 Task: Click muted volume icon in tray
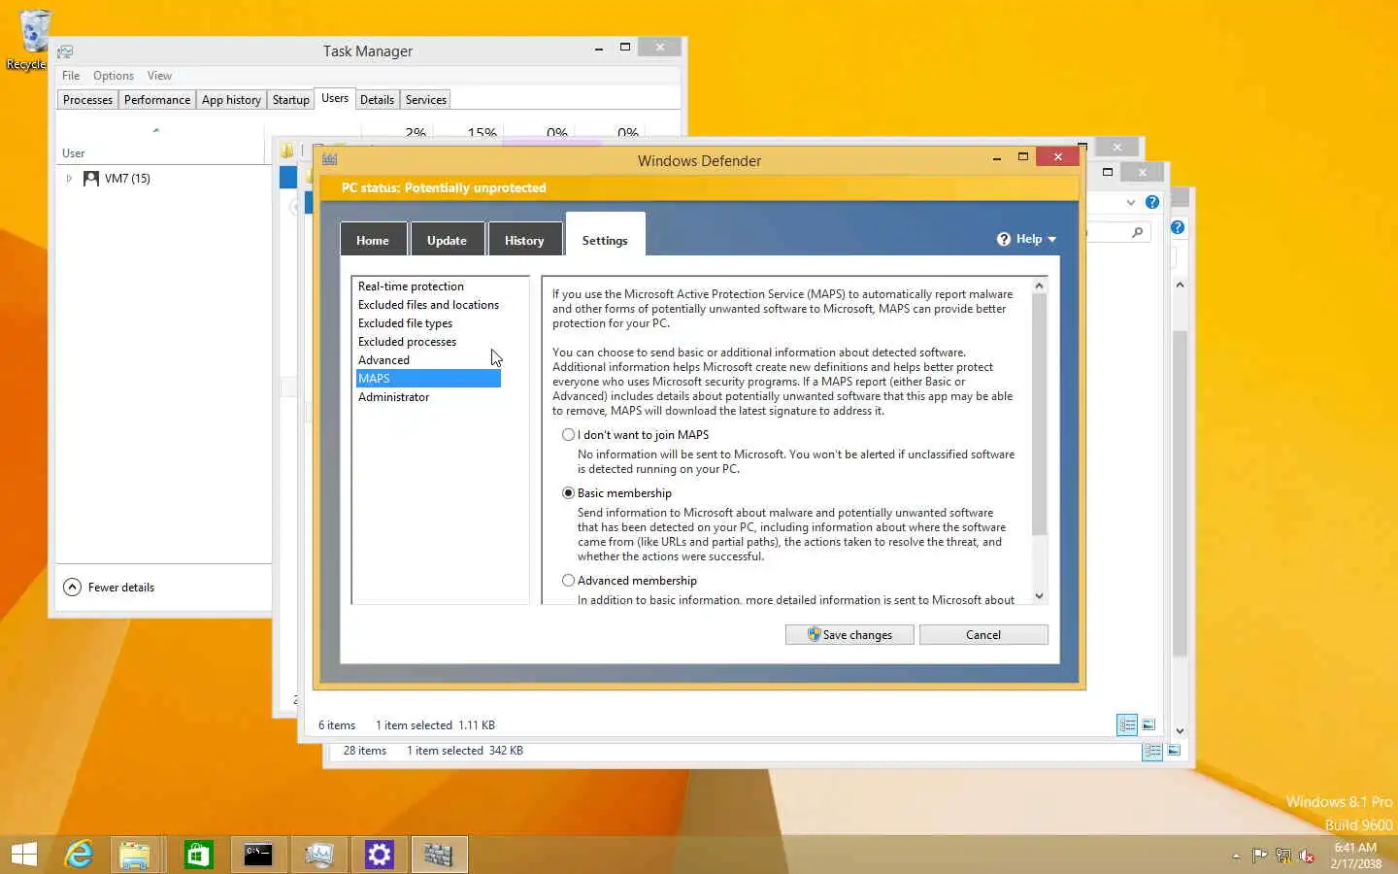point(1307,856)
